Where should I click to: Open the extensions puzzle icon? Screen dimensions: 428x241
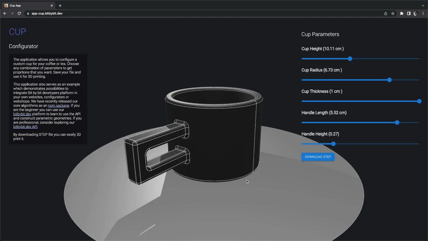point(401,13)
